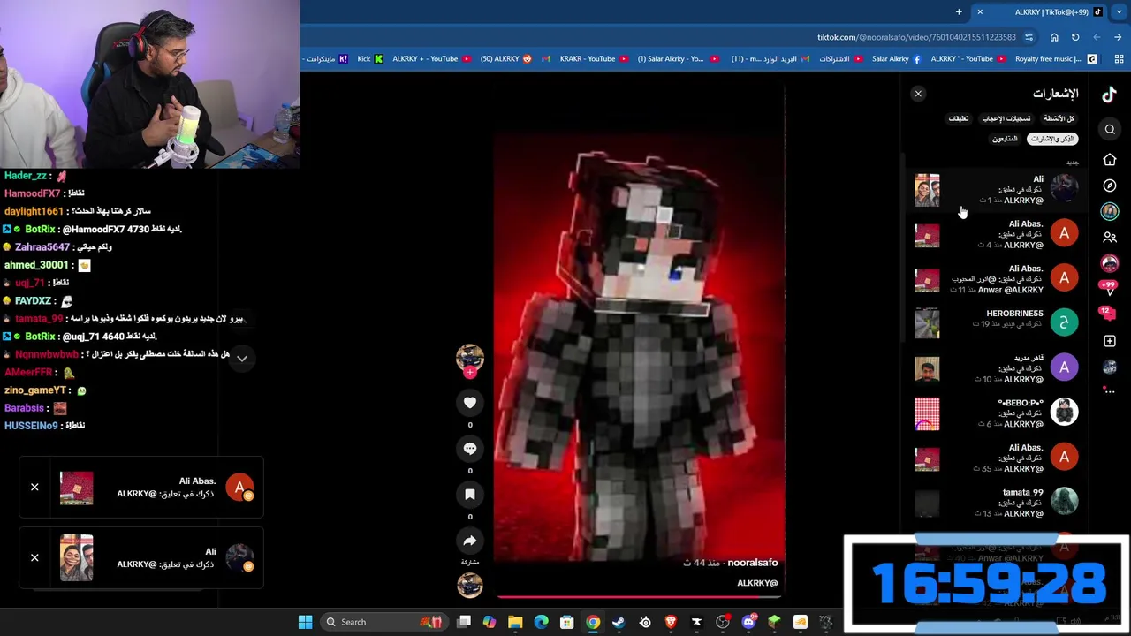Open the 'الاشتراكات' YouTube bookmark
1131x636 pixels.
840,59
